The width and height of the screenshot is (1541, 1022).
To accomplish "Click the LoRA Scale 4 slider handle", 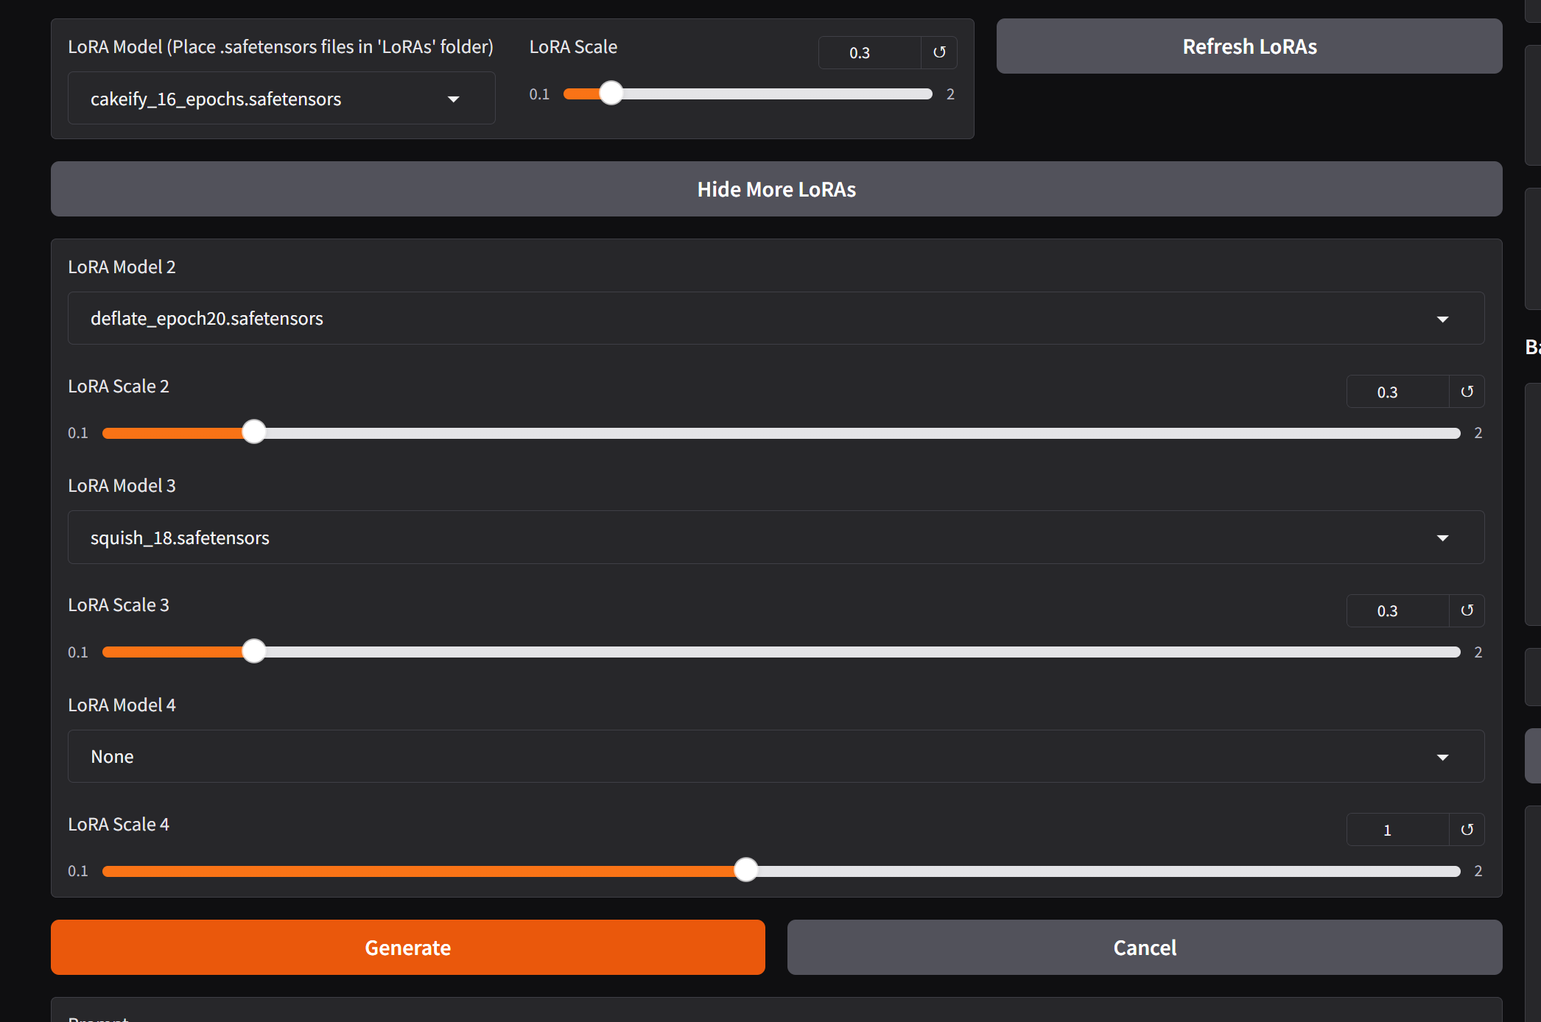I will tap(746, 870).
